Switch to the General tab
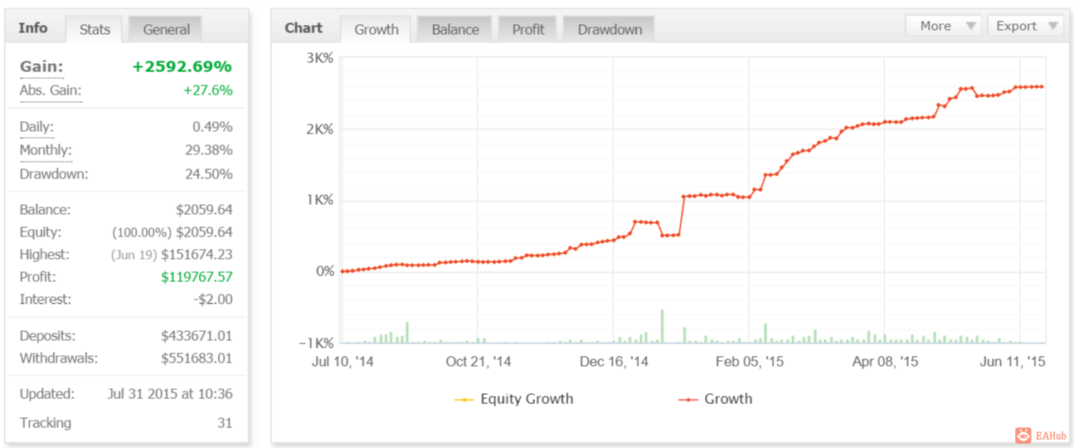This screenshot has width=1074, height=448. (x=166, y=29)
